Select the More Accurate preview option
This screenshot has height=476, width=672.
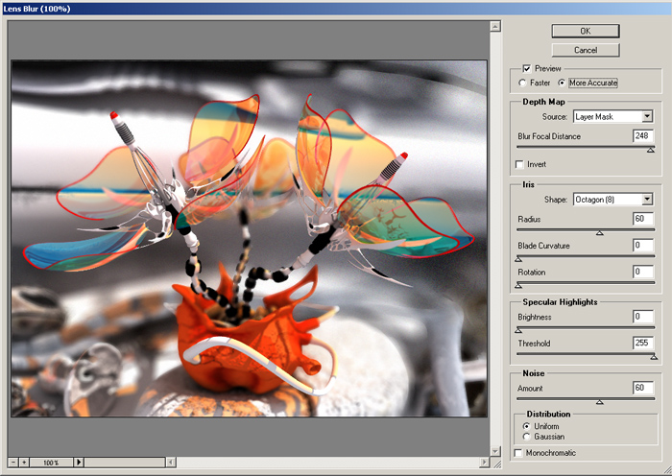tap(563, 83)
